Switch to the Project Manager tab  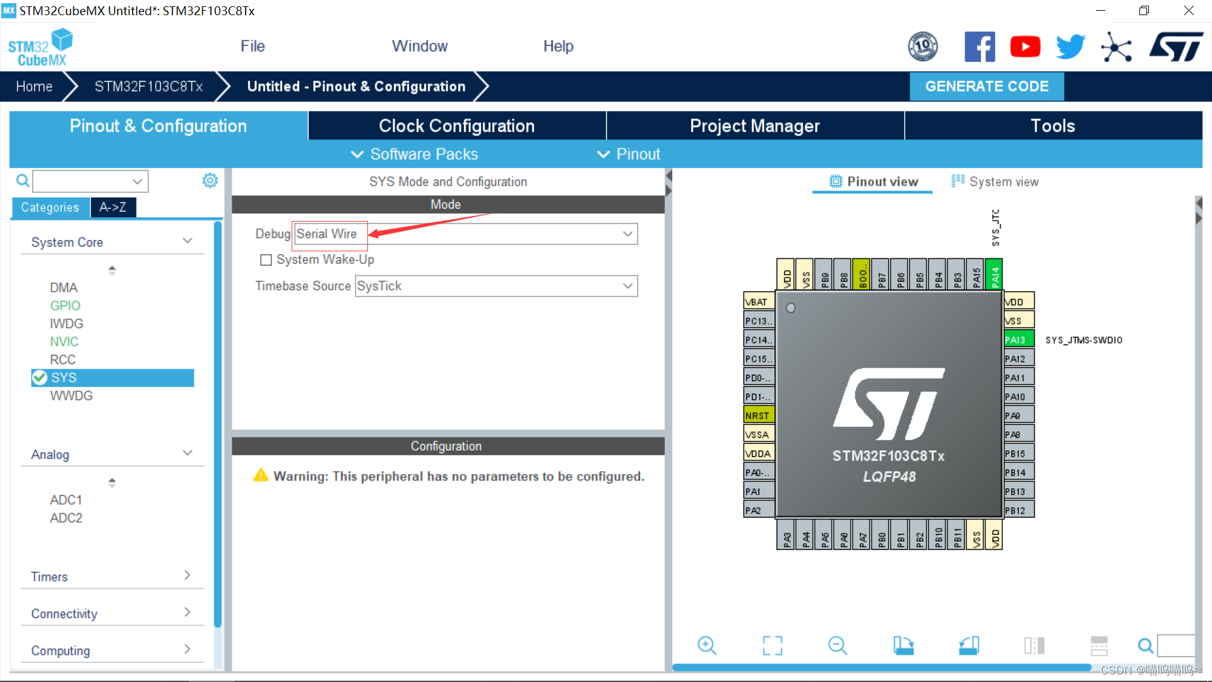(755, 126)
